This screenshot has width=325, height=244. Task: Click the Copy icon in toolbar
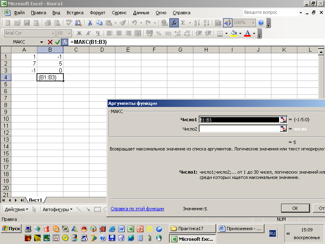[99, 23]
